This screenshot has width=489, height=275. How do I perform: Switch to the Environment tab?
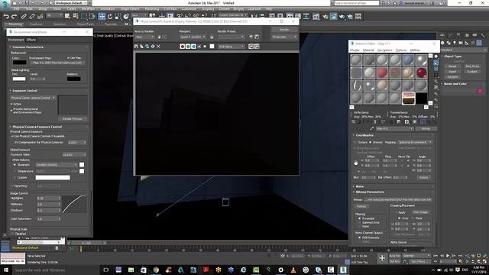[x=16, y=40]
